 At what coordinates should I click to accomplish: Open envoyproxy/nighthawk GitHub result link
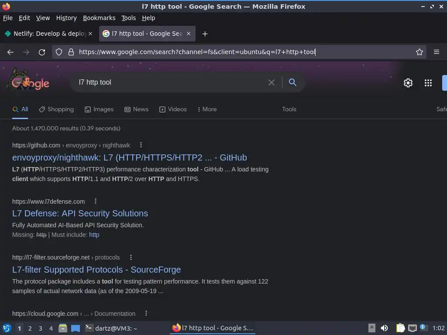(x=129, y=157)
